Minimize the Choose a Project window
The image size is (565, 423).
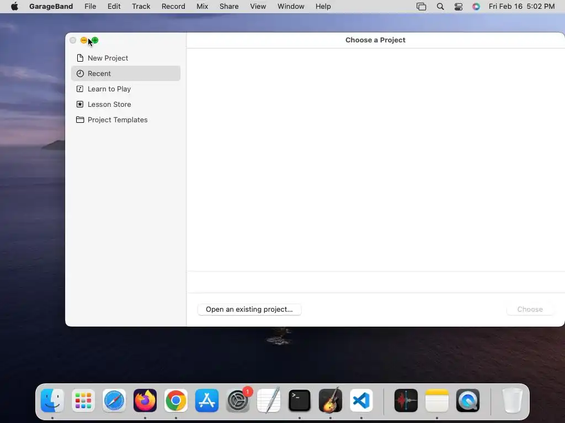click(x=84, y=40)
